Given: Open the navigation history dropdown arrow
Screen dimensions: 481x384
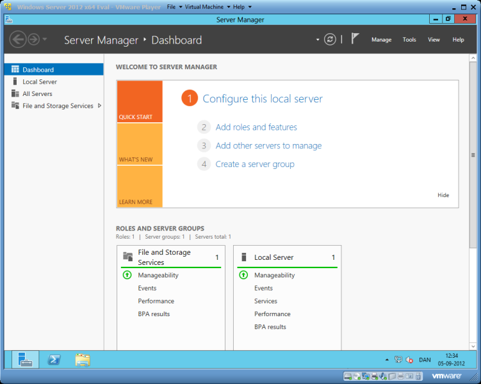Looking at the screenshot, I should tap(45, 40).
